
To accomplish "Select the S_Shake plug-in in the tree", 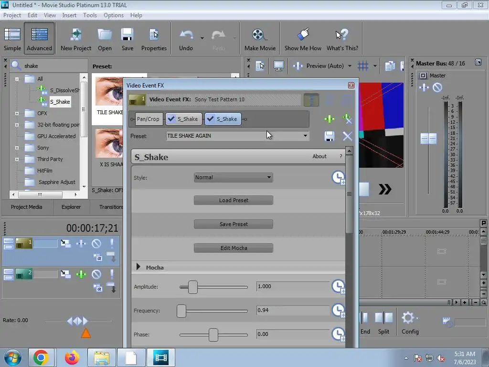I will coord(60,102).
